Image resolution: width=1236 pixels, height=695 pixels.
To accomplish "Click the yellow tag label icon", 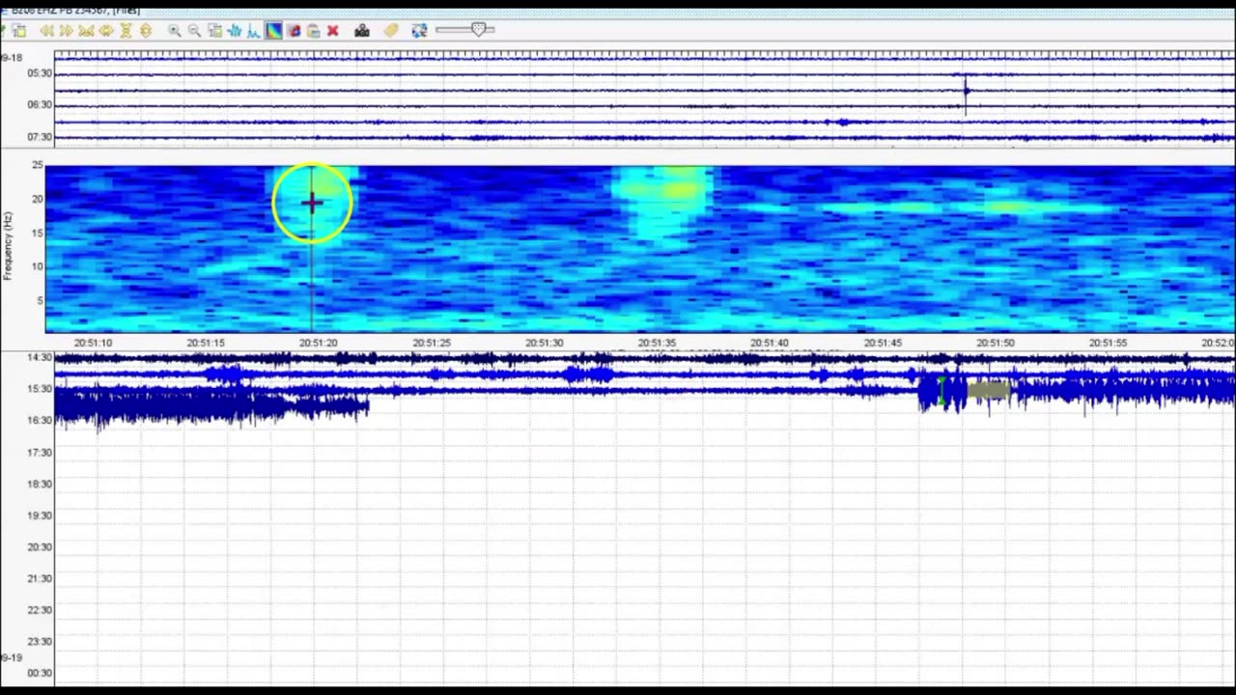I will click(x=391, y=31).
